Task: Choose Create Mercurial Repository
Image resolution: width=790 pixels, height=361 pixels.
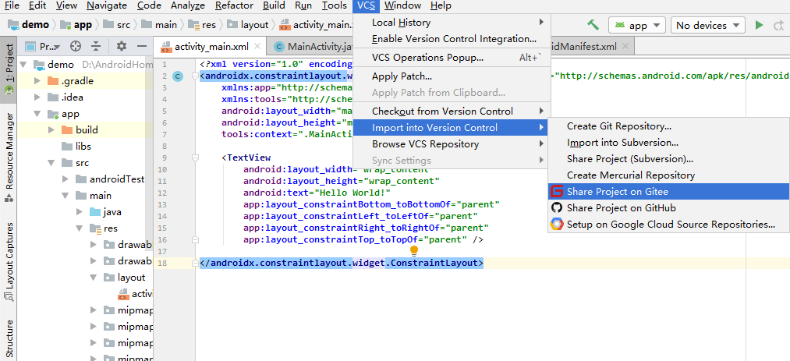Action: (668, 175)
